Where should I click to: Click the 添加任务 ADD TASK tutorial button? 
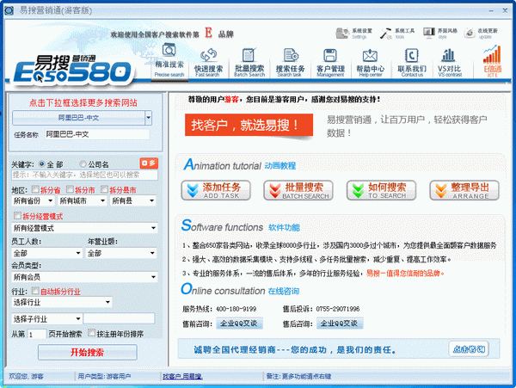tap(216, 190)
